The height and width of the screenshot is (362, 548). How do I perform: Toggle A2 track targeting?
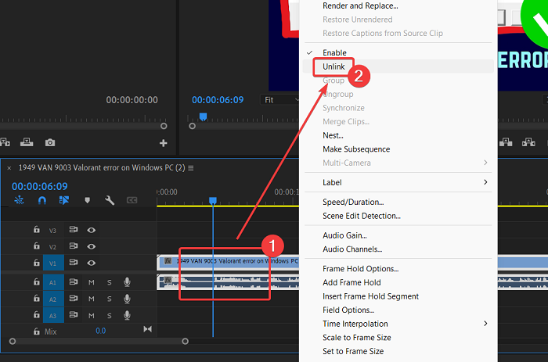click(53, 299)
